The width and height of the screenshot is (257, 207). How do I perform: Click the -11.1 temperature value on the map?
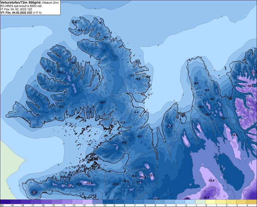tap(140, 182)
